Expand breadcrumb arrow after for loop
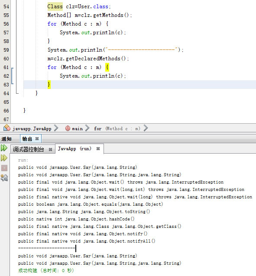The height and width of the screenshot is (276, 256). (146, 128)
